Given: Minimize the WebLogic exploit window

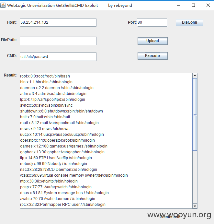Looking at the screenshot, I should [x=179, y=5].
